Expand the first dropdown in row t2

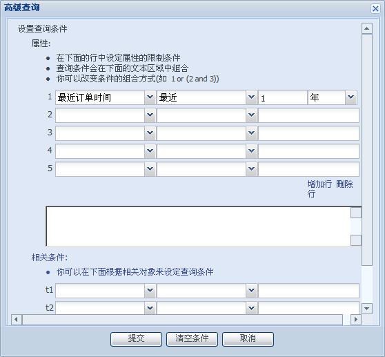coord(150,308)
